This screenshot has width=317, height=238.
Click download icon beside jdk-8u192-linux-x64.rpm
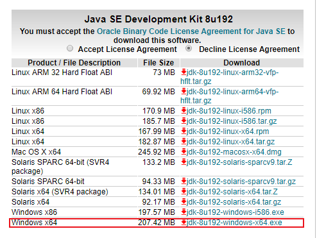click(184, 132)
